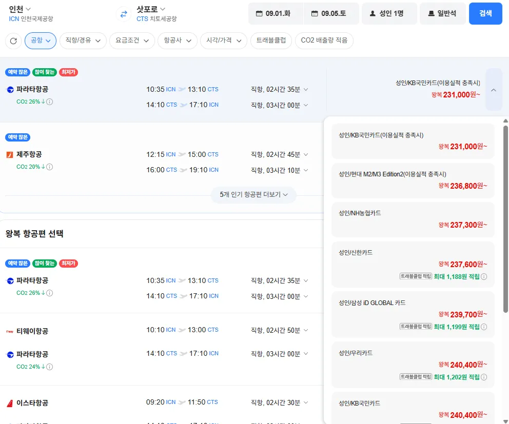This screenshot has height=424, width=509.
Task: Toggle the CO2 배출량 적음 filter
Action: [x=324, y=41]
